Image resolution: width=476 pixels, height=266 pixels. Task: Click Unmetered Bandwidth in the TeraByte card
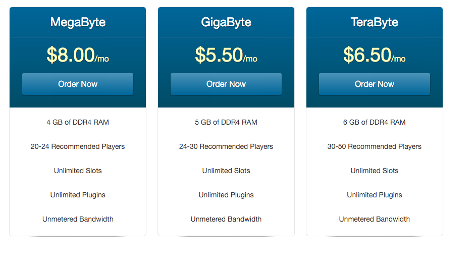pos(375,219)
